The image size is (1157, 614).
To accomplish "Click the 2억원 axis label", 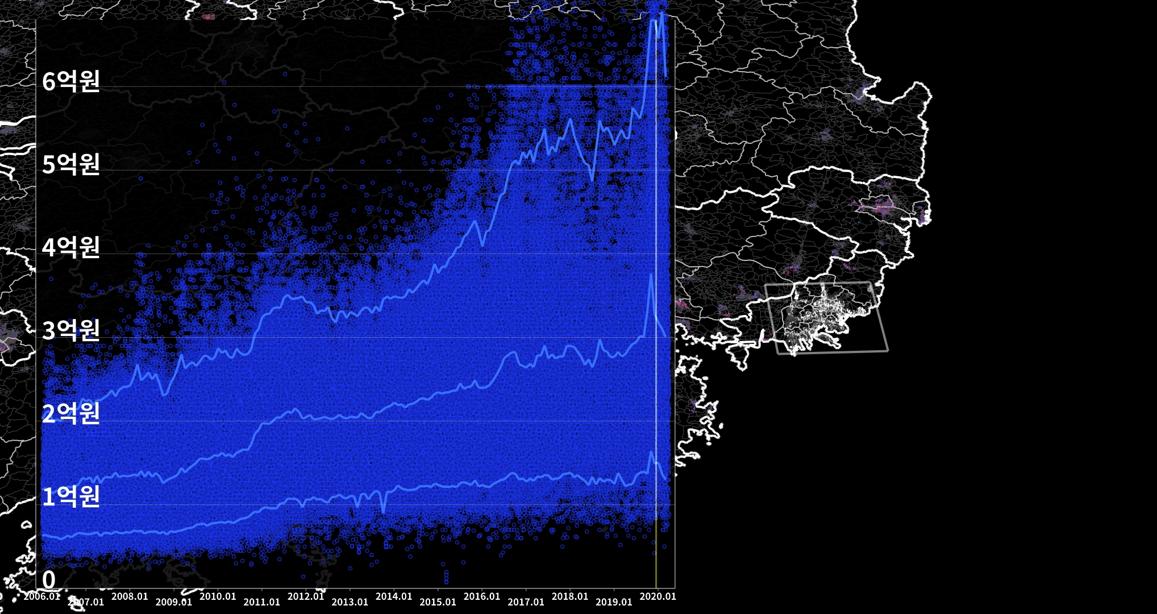I will coord(71,413).
